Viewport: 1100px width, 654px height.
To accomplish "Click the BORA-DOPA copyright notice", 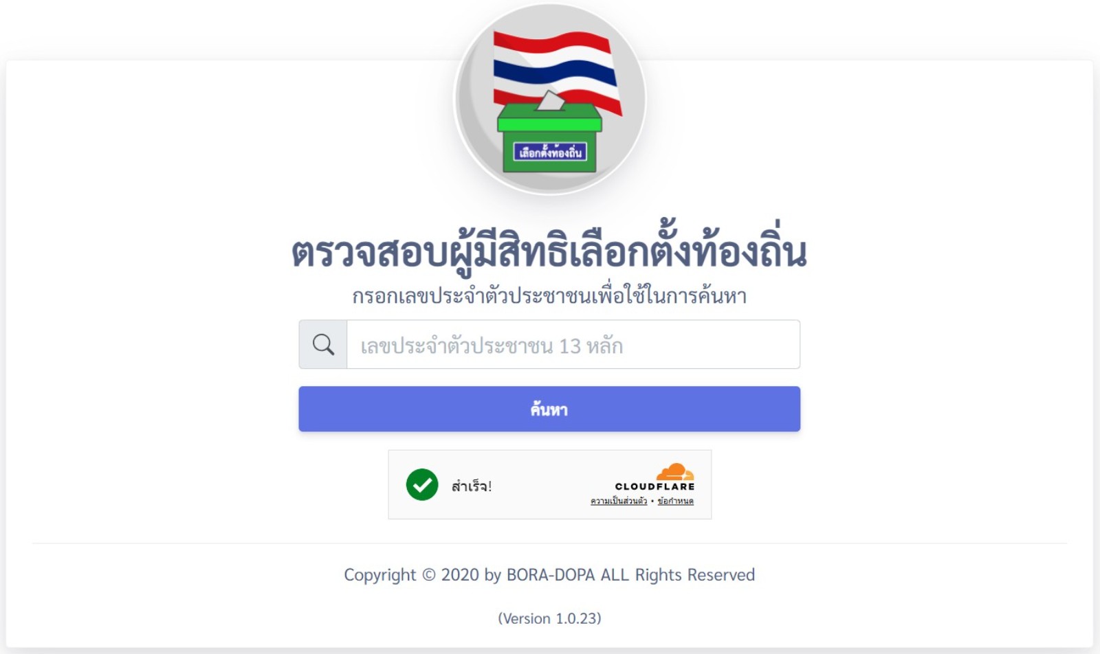I will 549,574.
